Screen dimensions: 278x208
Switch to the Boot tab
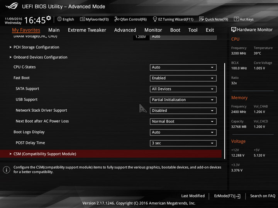[175, 30]
